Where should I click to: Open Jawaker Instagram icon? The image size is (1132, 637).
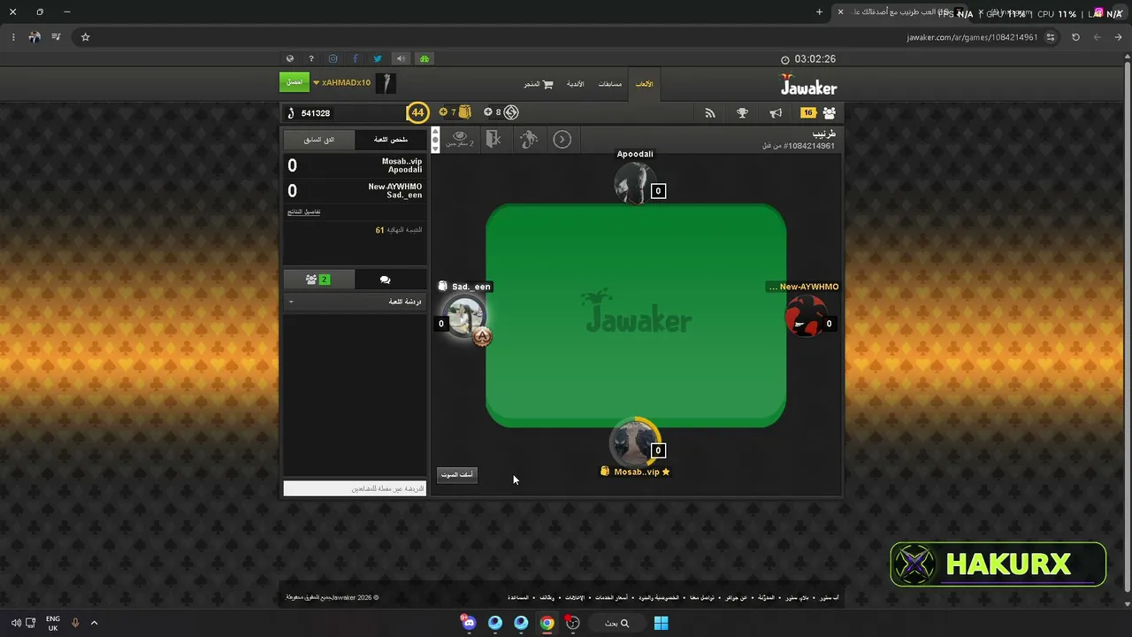coord(333,59)
